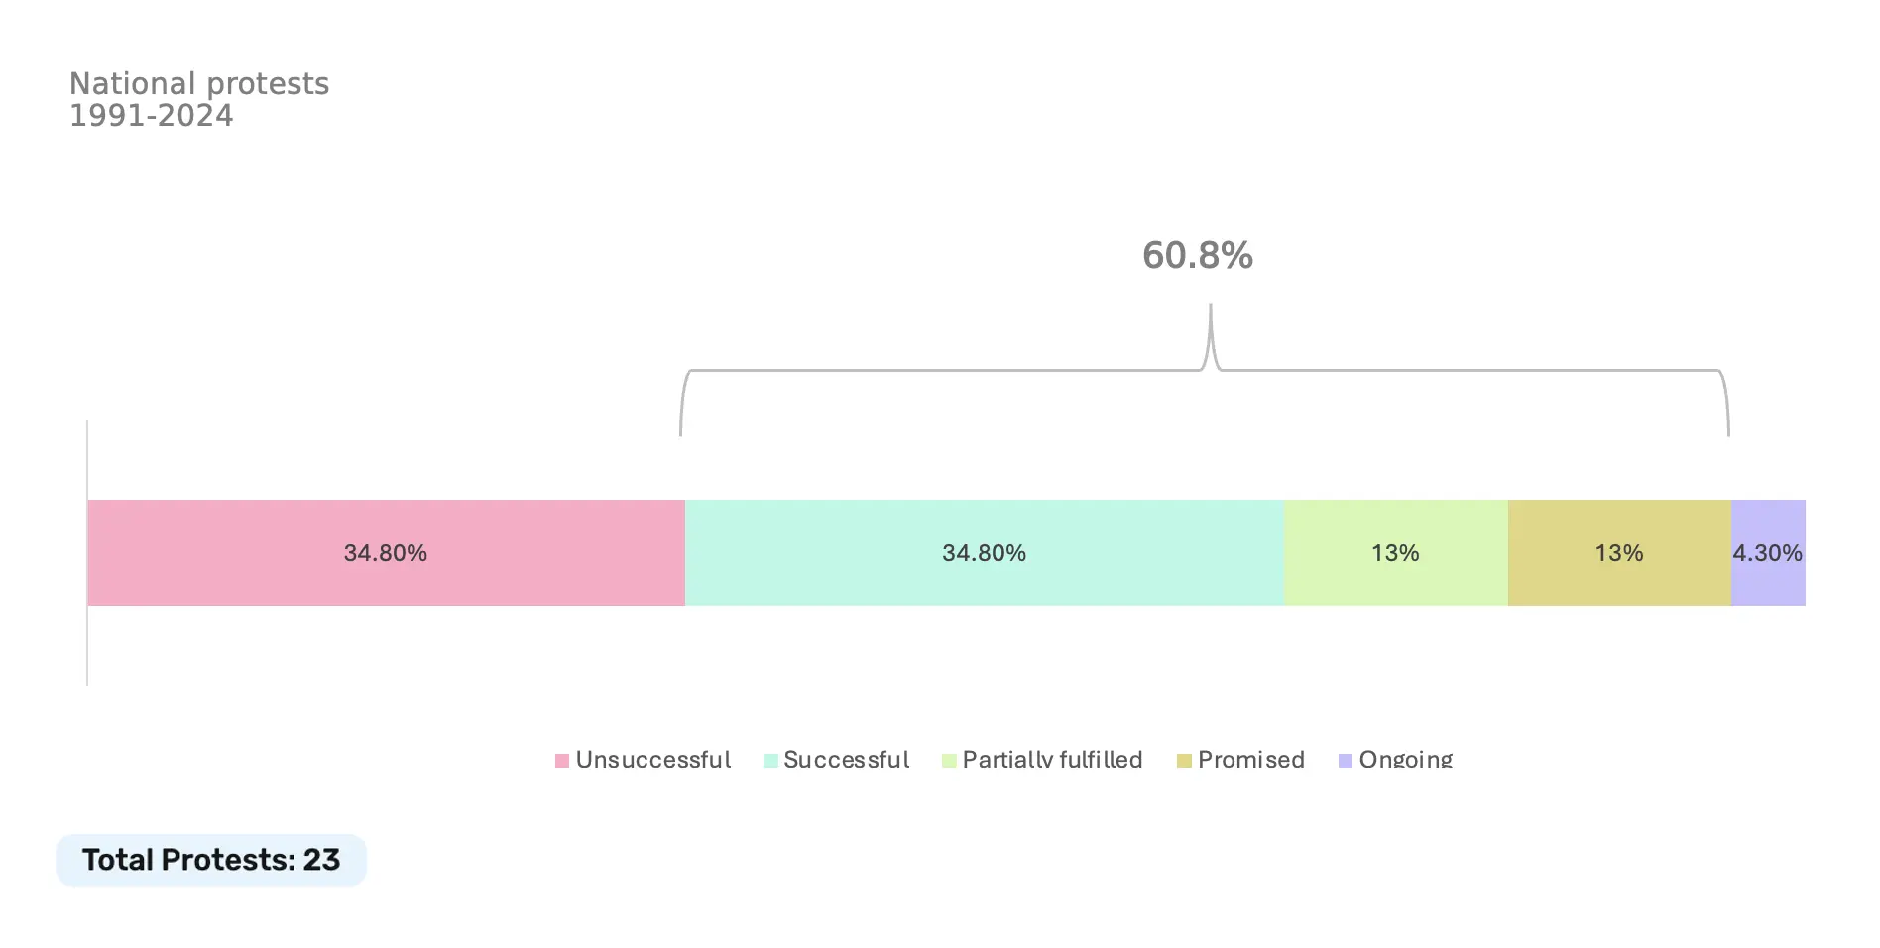The height and width of the screenshot is (948, 1880).
Task: Click the purple Ongoing bar segment
Action: click(x=1767, y=552)
